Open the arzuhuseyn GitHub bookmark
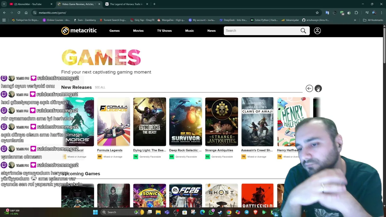Screen dimensions: 386x217 click(x=315, y=20)
